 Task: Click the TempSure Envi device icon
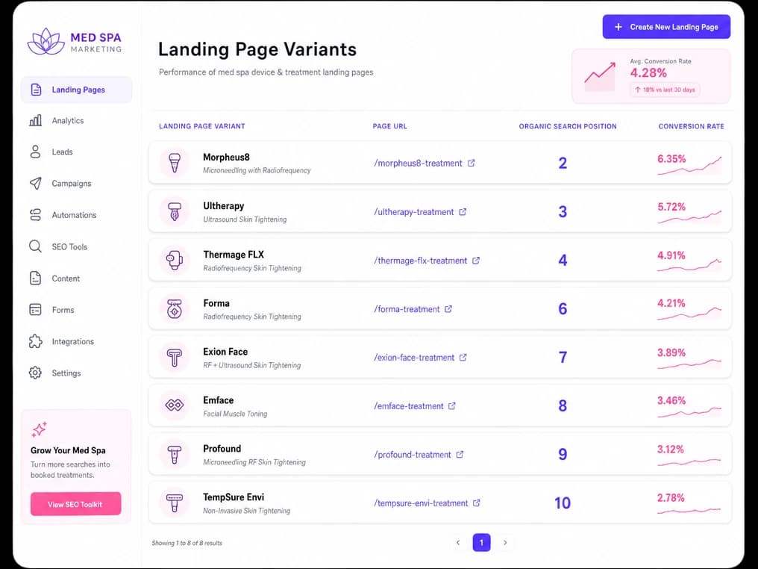(175, 503)
